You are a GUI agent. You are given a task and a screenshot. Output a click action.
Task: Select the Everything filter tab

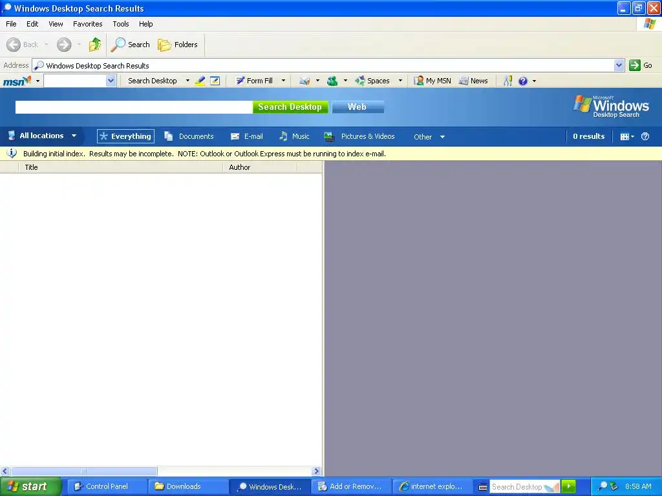[x=125, y=136]
